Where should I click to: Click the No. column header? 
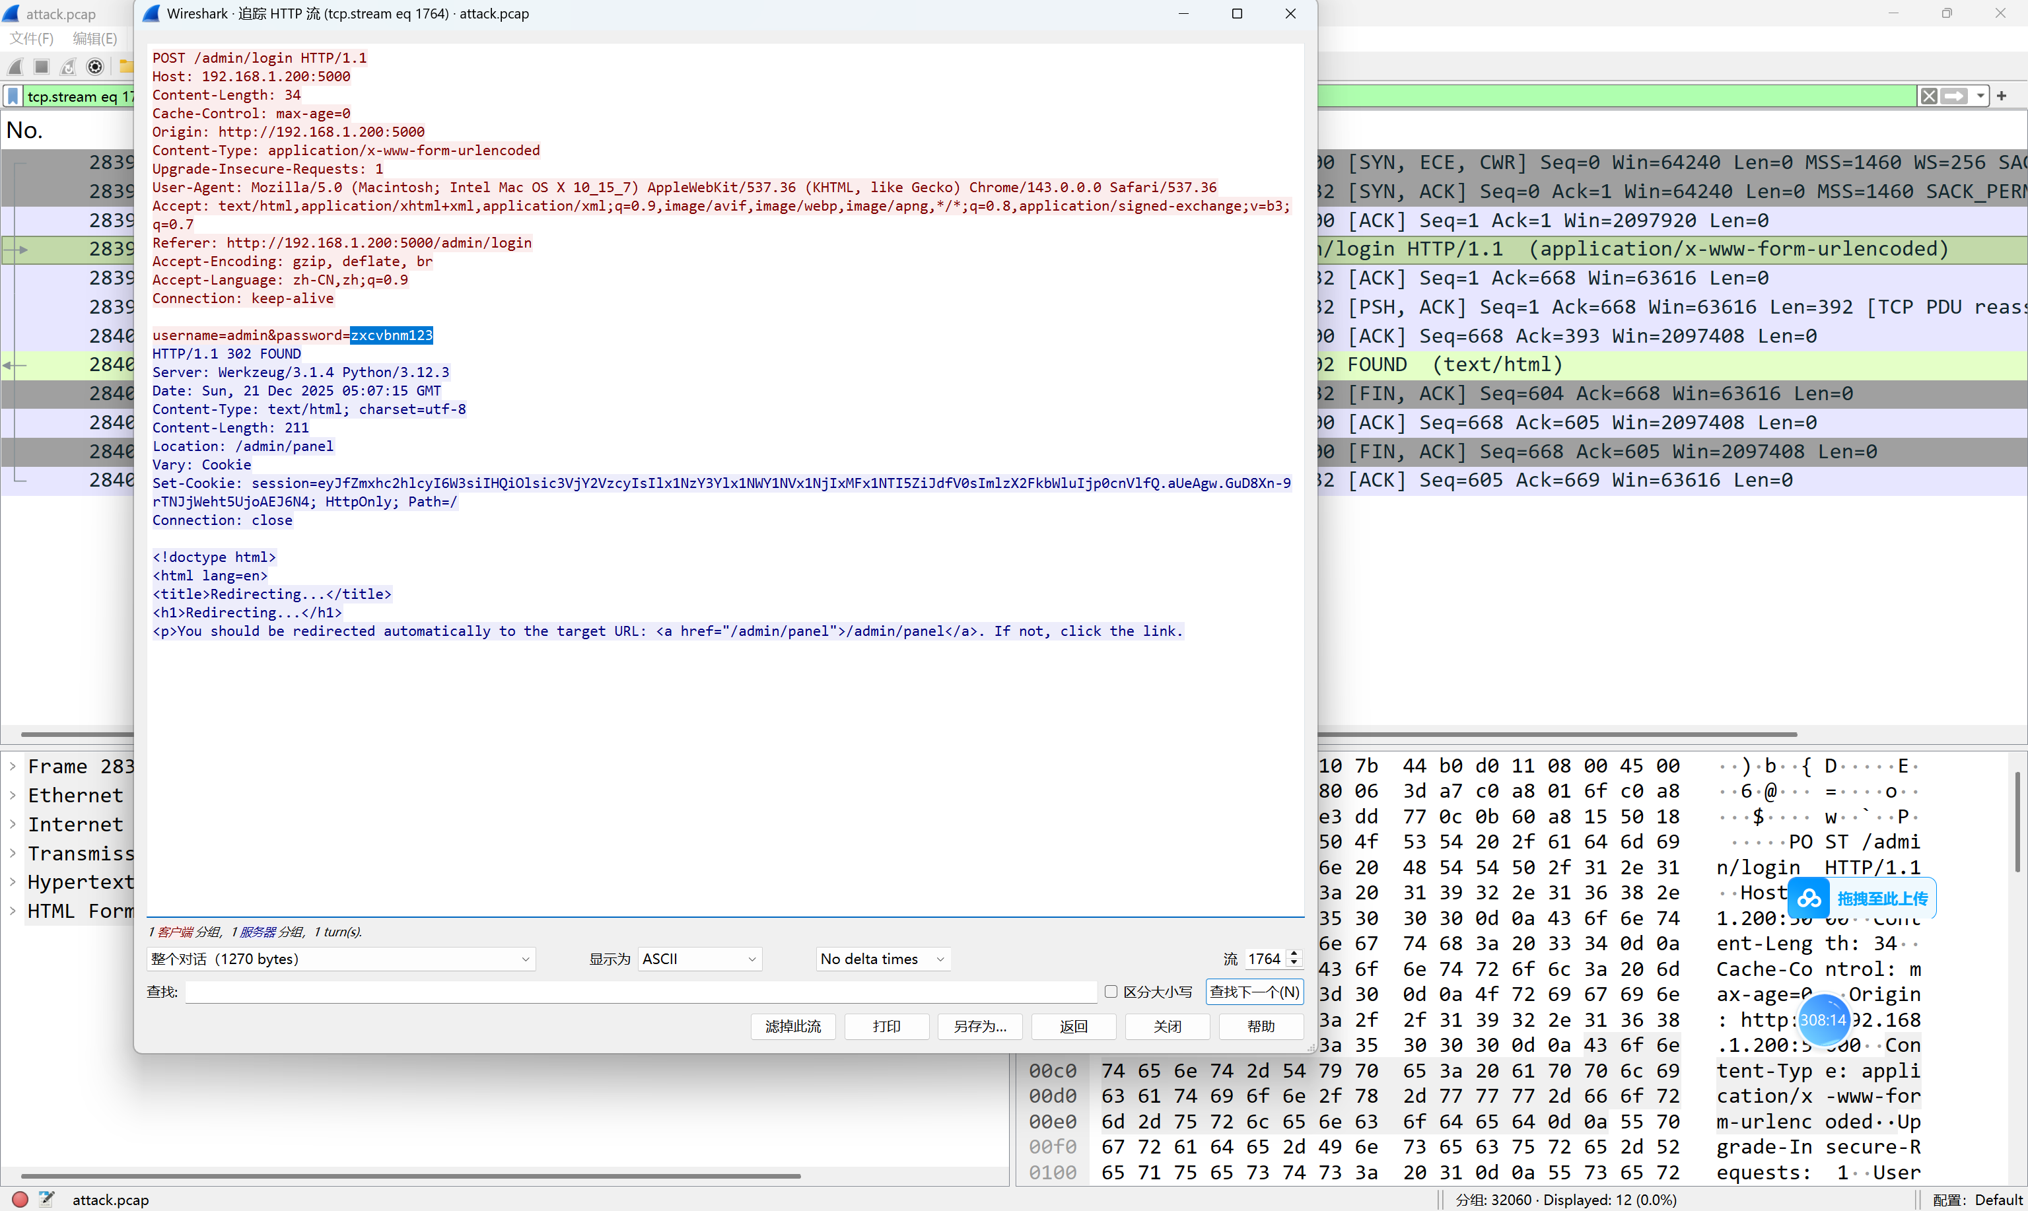(24, 131)
